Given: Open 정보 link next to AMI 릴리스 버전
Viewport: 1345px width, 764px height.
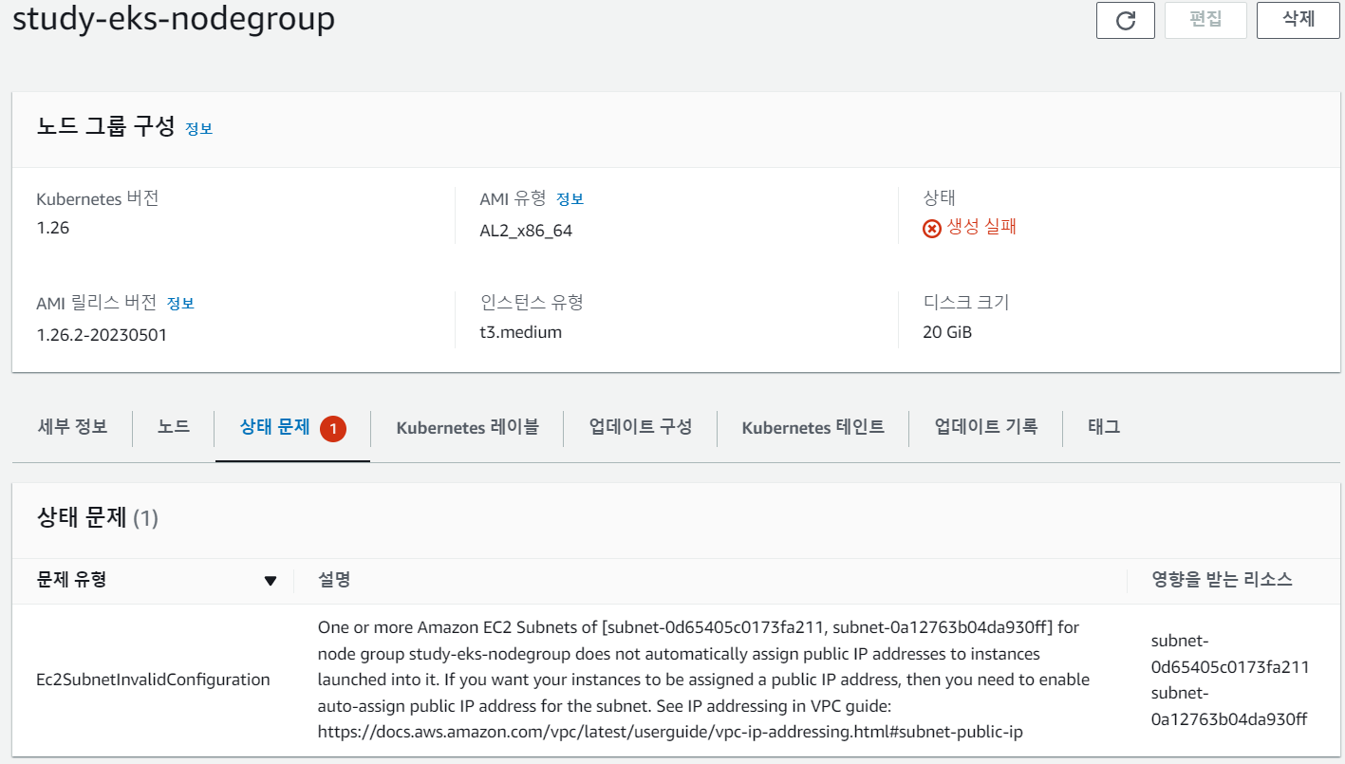Looking at the screenshot, I should pyautogui.click(x=180, y=304).
